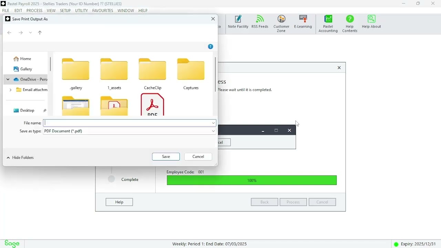Open the UTILITY menu

pos(81,11)
